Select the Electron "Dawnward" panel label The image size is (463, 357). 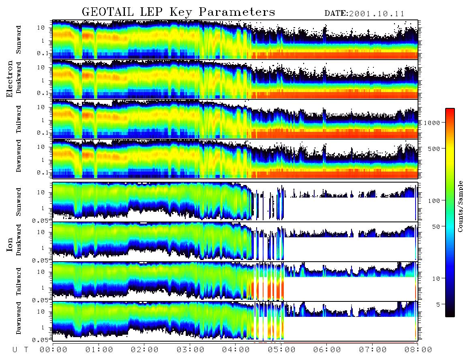coord(19,156)
